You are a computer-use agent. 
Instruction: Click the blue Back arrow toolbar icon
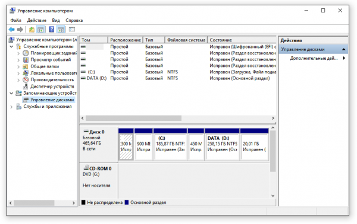(x=12, y=29)
